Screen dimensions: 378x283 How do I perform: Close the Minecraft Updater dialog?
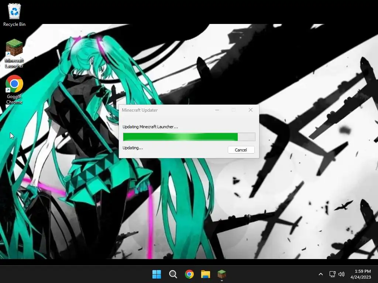[x=251, y=110]
